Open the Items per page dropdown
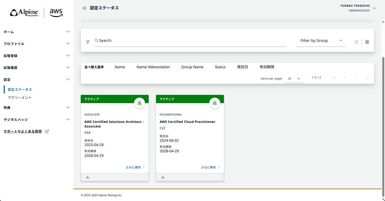The height and width of the screenshot is (201, 385). tap(294, 78)
